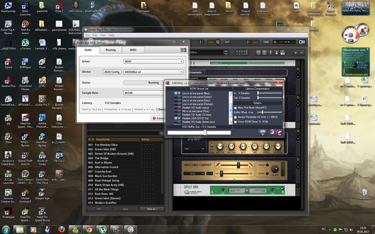Toggle power for Realtek HD Audio output
The height and width of the screenshot is (234, 375).
[x=176, y=108]
